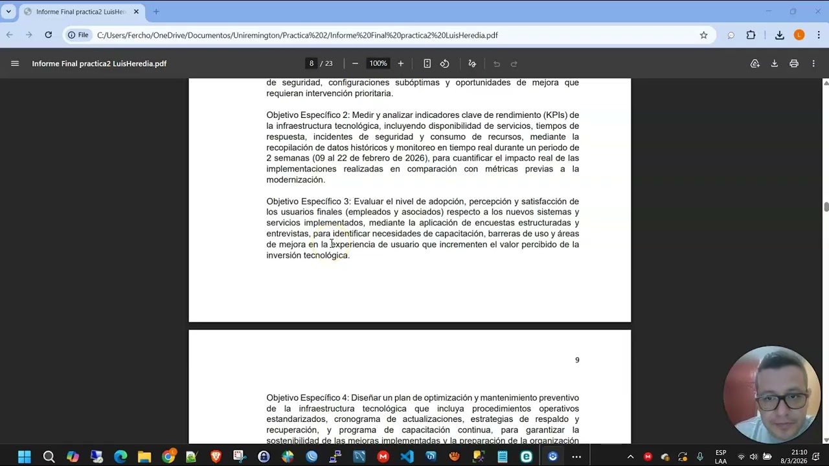The width and height of the screenshot is (829, 466).
Task: Reload the browser page
Action: (49, 35)
